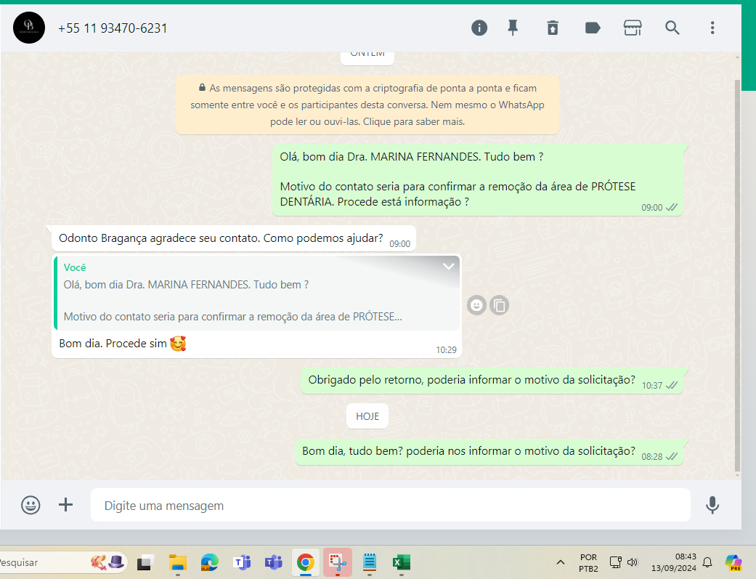Open the notifications bell icon
The width and height of the screenshot is (756, 579).
pyautogui.click(x=707, y=562)
